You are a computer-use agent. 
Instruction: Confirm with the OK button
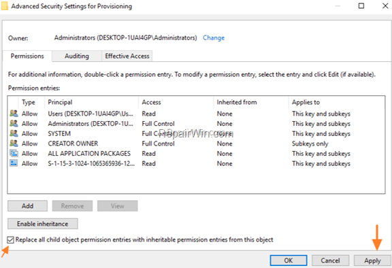289,261
